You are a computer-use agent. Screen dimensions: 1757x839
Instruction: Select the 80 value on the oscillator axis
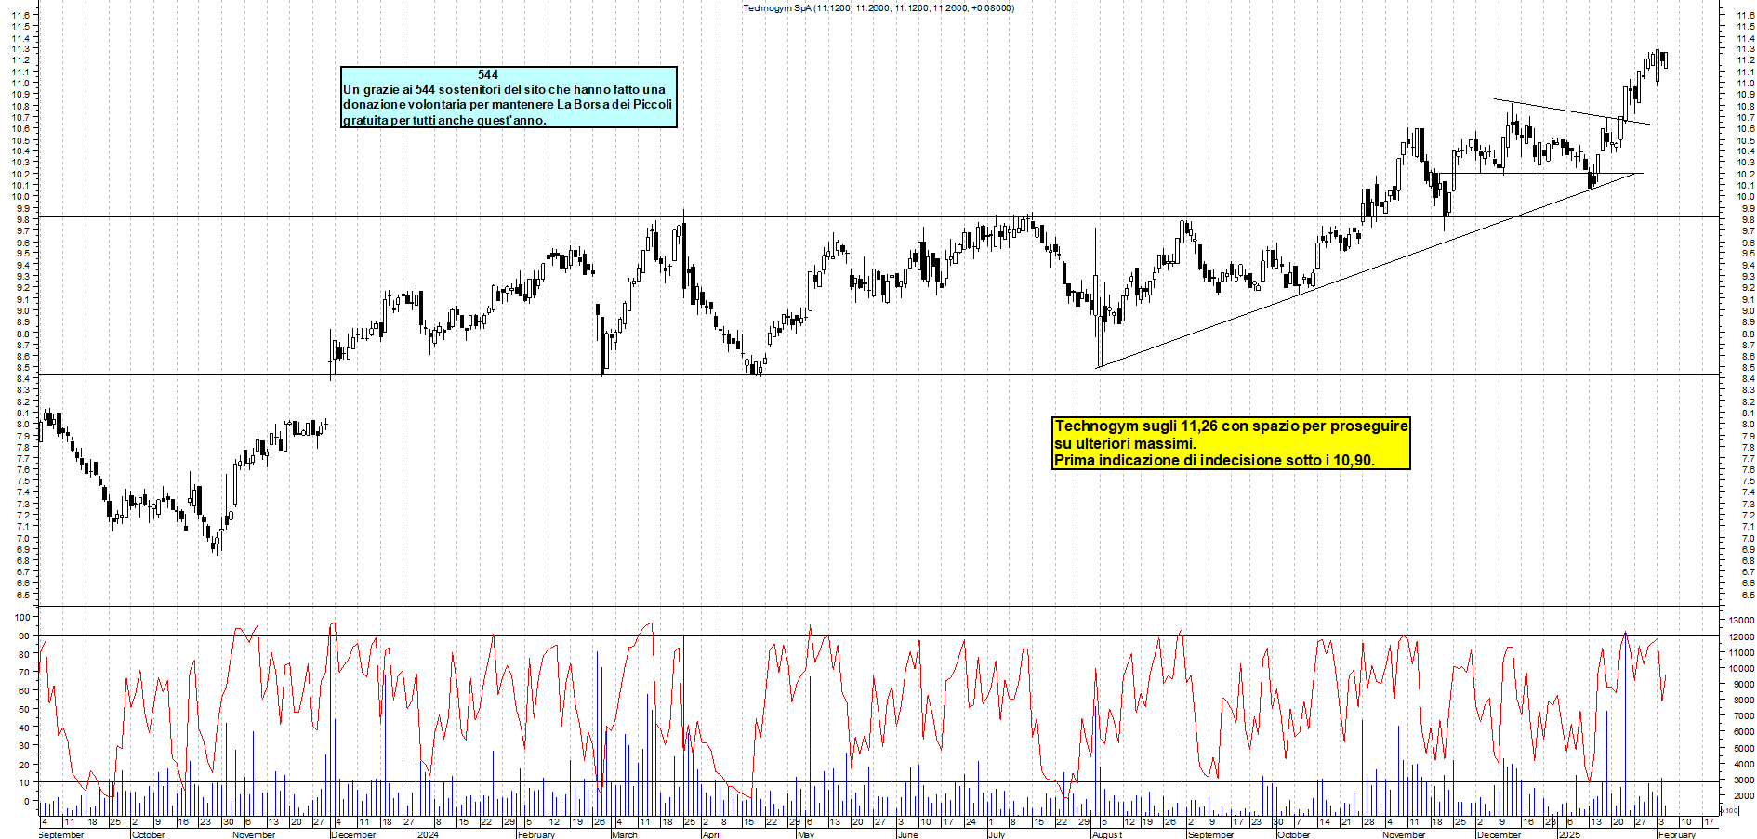pyautogui.click(x=24, y=654)
